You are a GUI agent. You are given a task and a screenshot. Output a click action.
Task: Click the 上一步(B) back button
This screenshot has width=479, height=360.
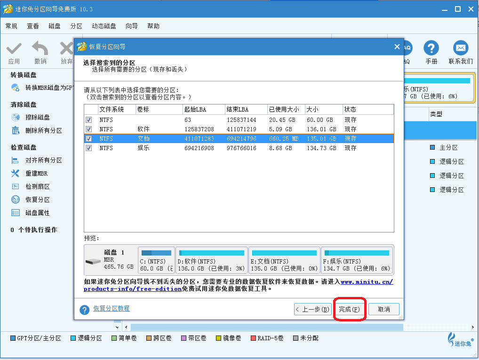pyautogui.click(x=312, y=309)
